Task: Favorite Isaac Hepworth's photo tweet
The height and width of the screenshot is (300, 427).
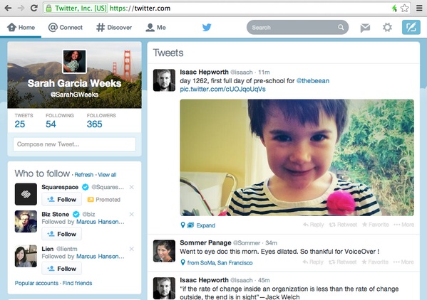Action: coord(375,225)
